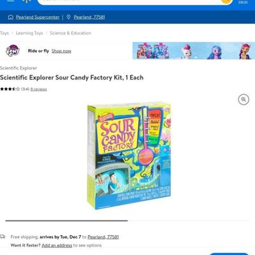Click the Shop now link
255x255 pixels.
(61, 51)
